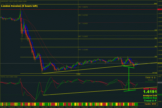Click the 50.0 Fibonacci level label
The width and height of the screenshot is (162, 108).
point(156,38)
